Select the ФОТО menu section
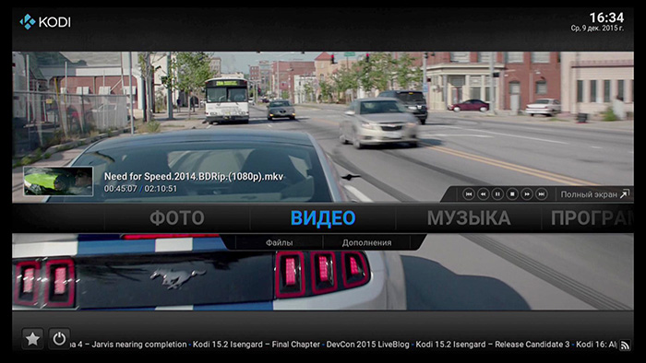646x363 pixels. click(177, 217)
